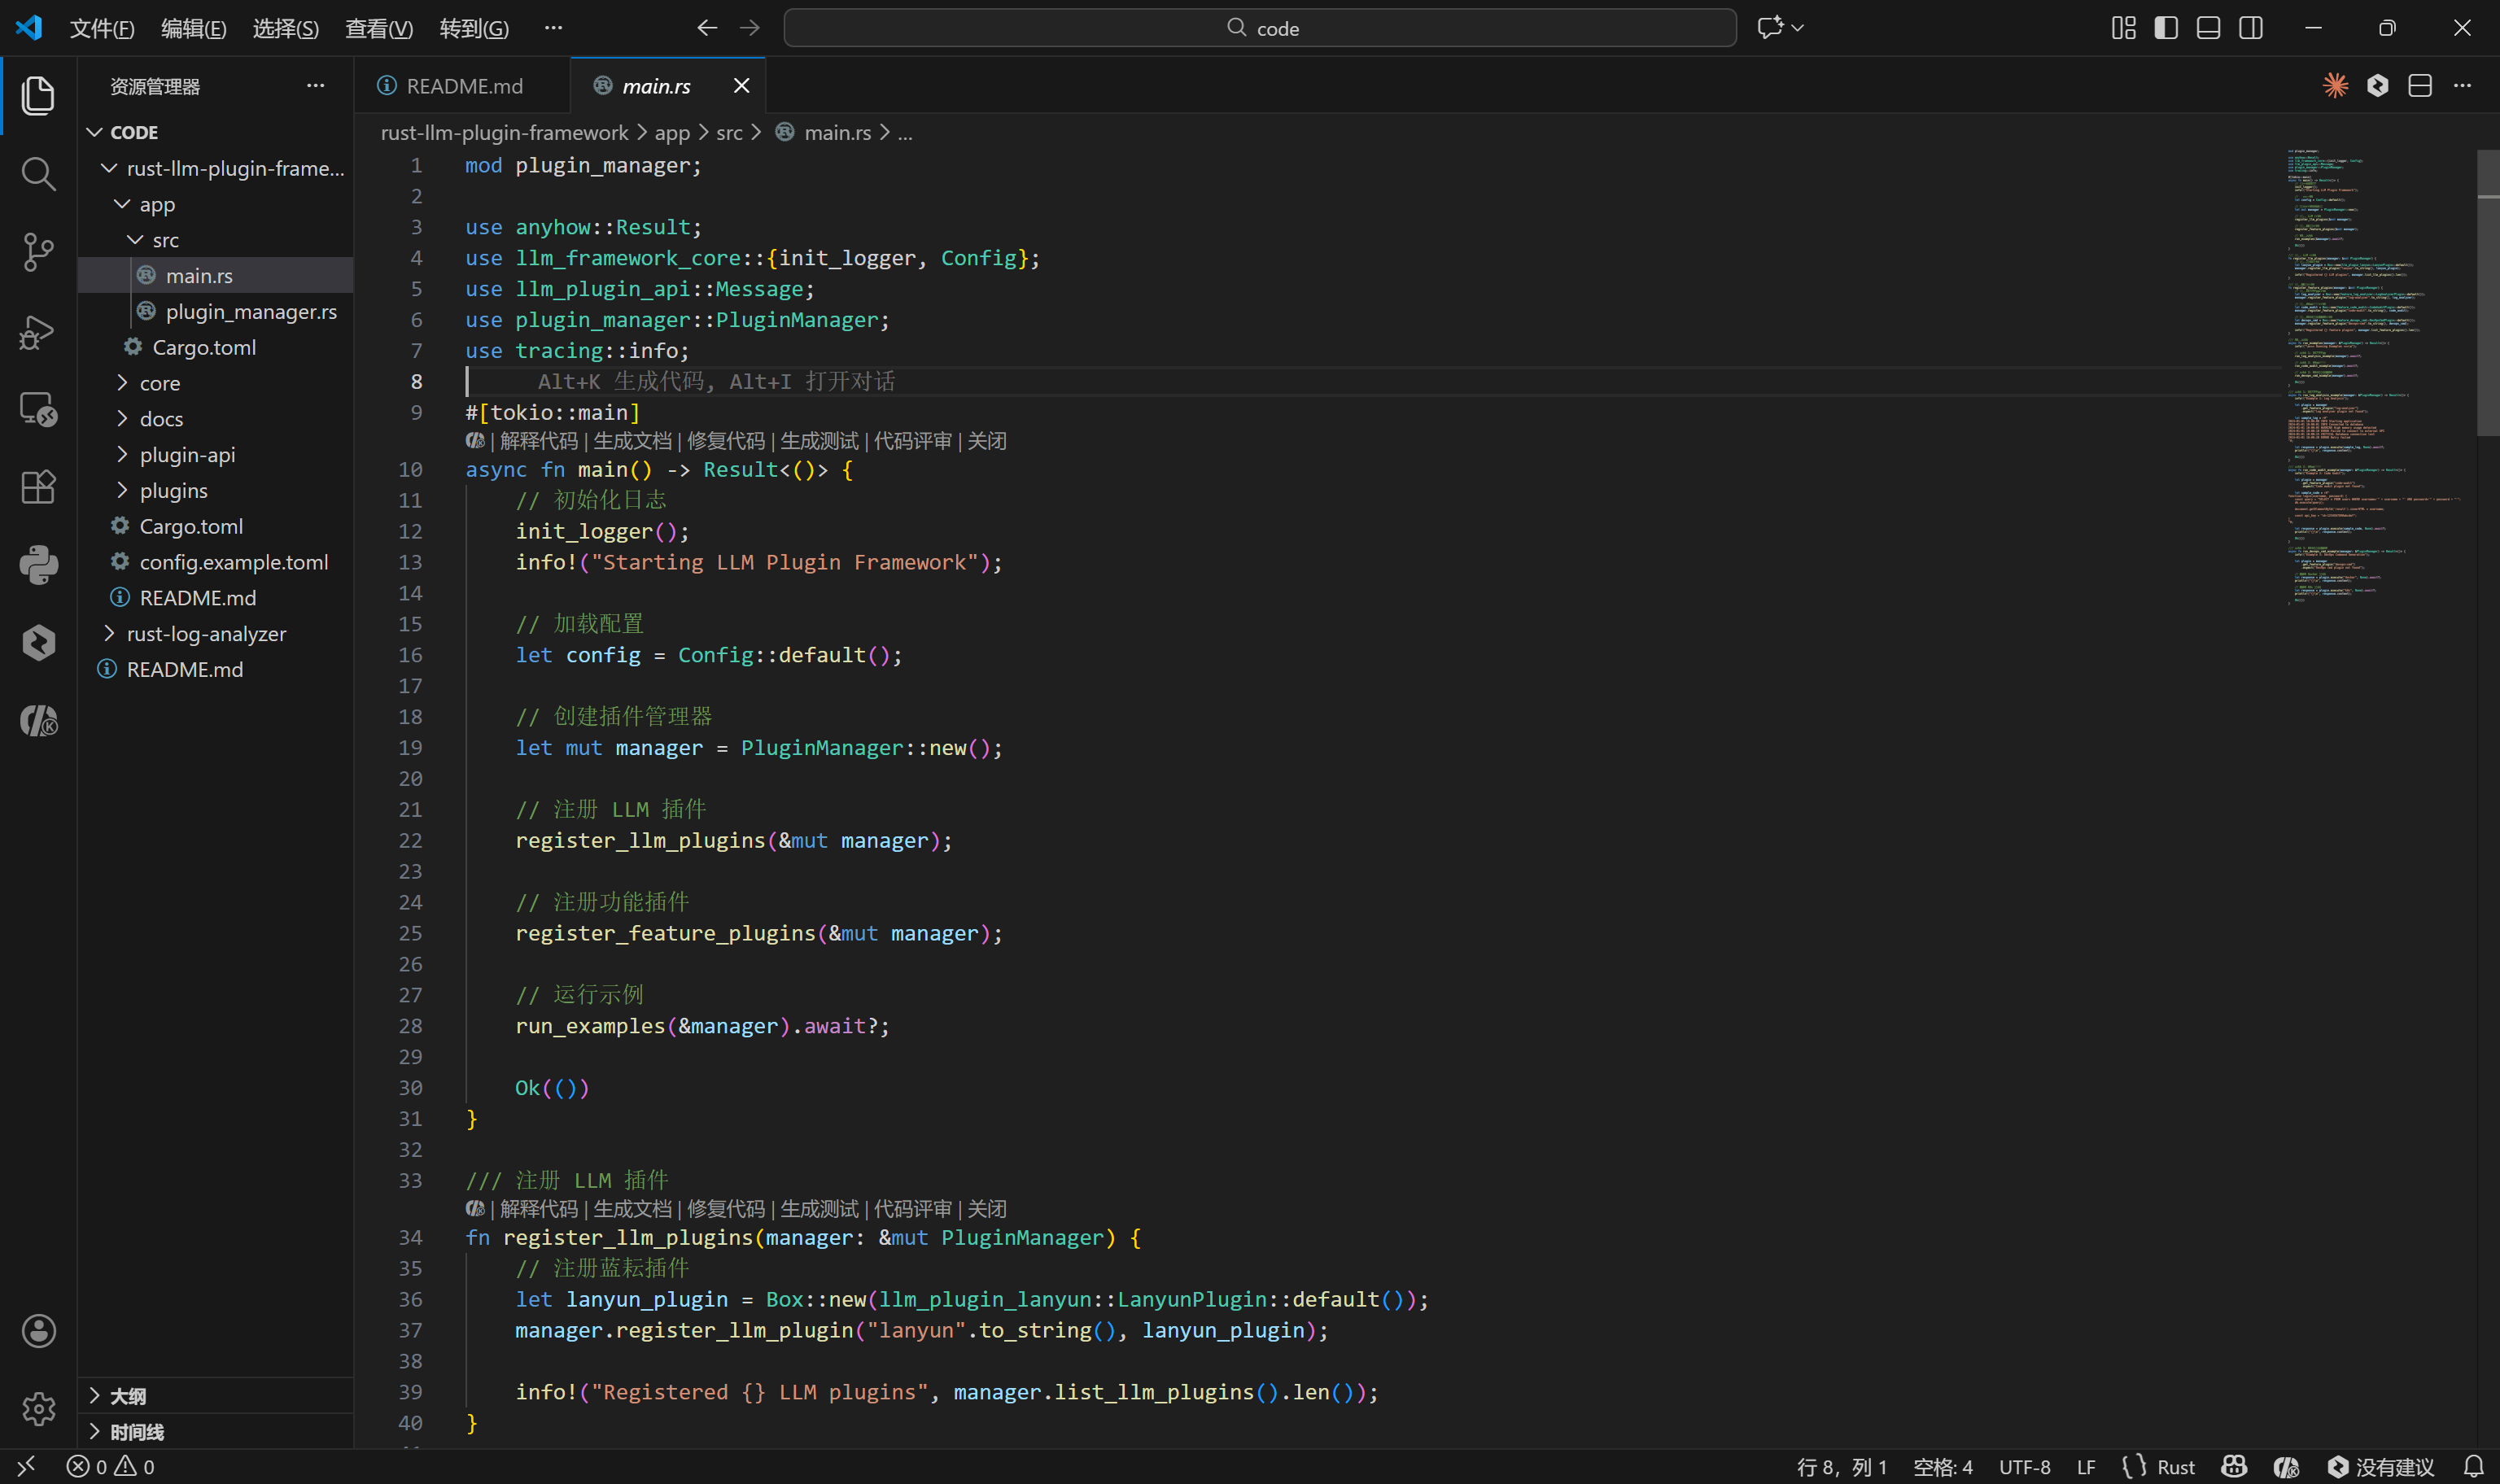Toggle the primary side bar visibility
This screenshot has height=1484, width=2500.
[2166, 28]
